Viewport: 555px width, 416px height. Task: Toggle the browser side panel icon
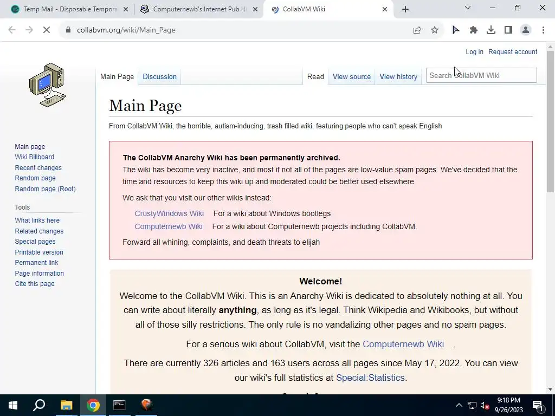pos(508,30)
